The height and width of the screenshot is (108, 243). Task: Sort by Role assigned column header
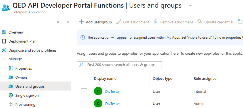(x=205, y=79)
